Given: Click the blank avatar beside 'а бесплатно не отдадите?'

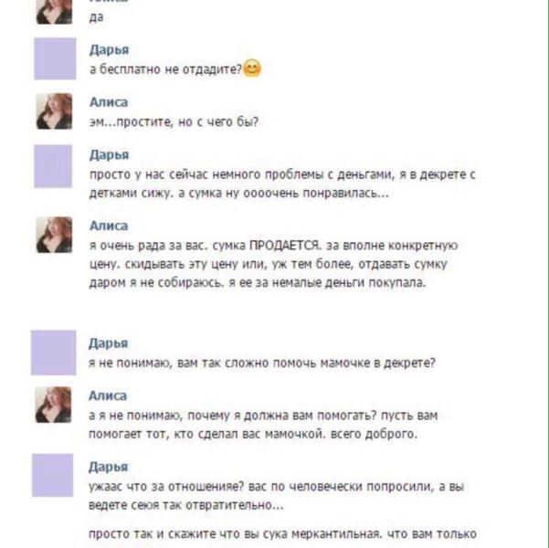Looking at the screenshot, I should pos(55,58).
